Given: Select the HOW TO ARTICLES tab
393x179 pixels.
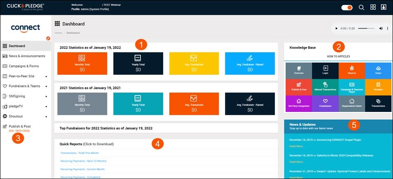Looking at the screenshot, I should 339,56.
